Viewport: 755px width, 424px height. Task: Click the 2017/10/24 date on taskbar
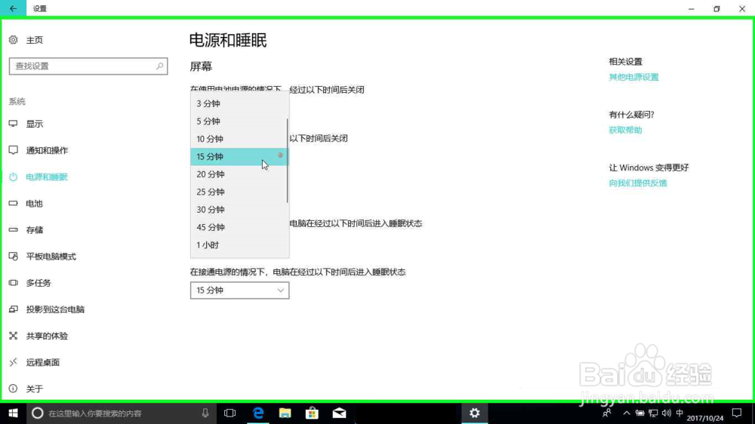pos(705,418)
